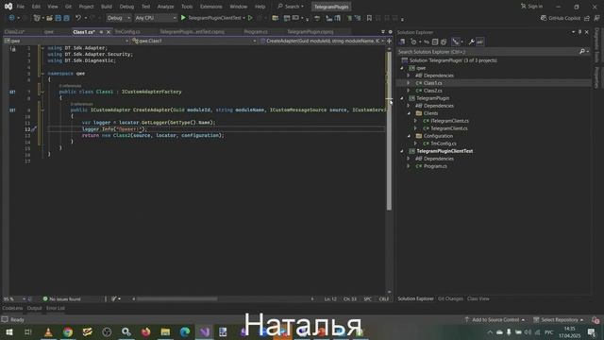Click the GitHub Copilot icon
Screen dimensions: 604x340
544,18
